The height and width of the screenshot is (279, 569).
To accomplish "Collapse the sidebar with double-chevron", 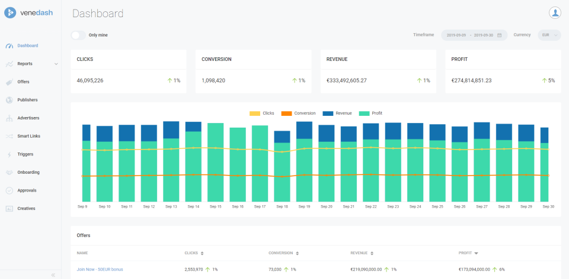I will pyautogui.click(x=53, y=275).
